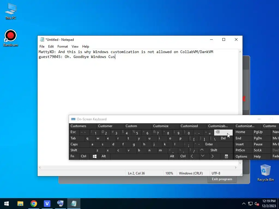Switch to the On-Screen Keyboard taskbar icon

click(60, 204)
